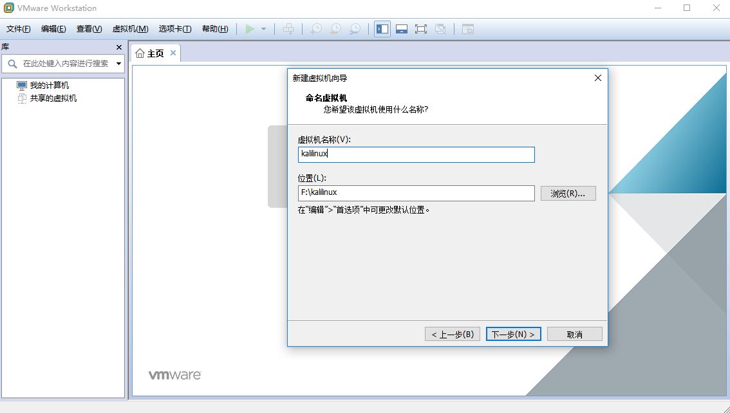The height and width of the screenshot is (413, 730).
Task: Cancel the new virtual machine wizard
Action: point(574,333)
